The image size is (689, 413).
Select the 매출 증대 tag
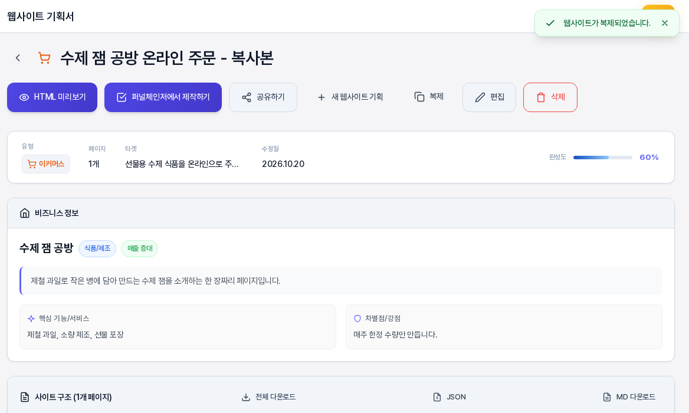pos(140,248)
